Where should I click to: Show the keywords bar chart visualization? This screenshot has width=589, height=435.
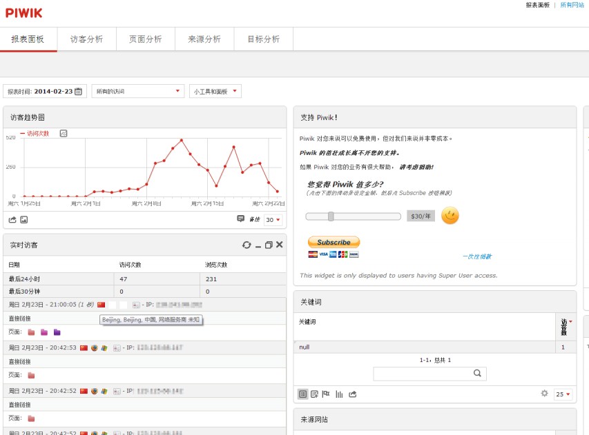339,394
